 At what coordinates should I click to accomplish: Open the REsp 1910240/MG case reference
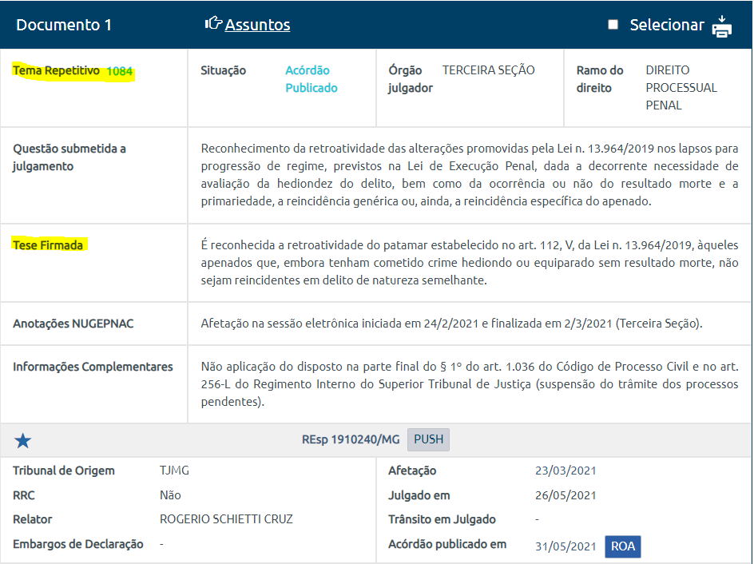pos(350,439)
